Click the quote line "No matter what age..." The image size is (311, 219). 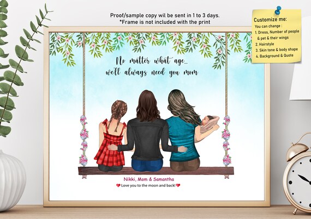tap(152, 61)
